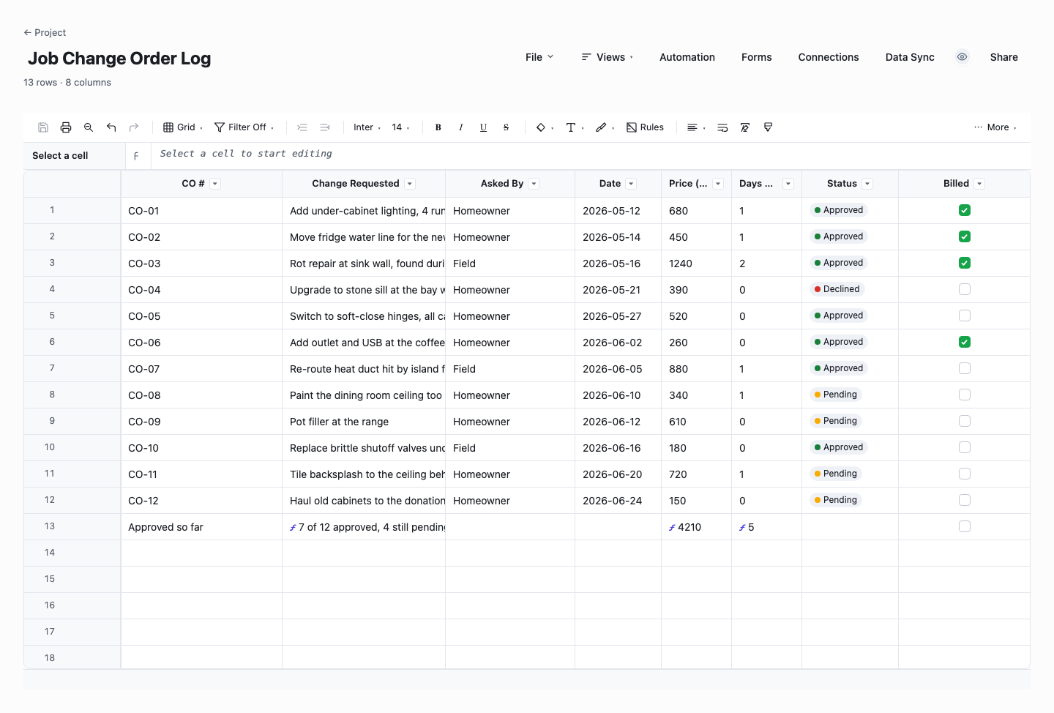This screenshot has height=713, width=1054.
Task: Open the Date column dropdown
Action: pyautogui.click(x=631, y=184)
